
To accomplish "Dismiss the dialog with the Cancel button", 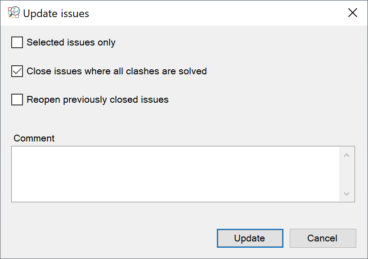I will click(323, 238).
